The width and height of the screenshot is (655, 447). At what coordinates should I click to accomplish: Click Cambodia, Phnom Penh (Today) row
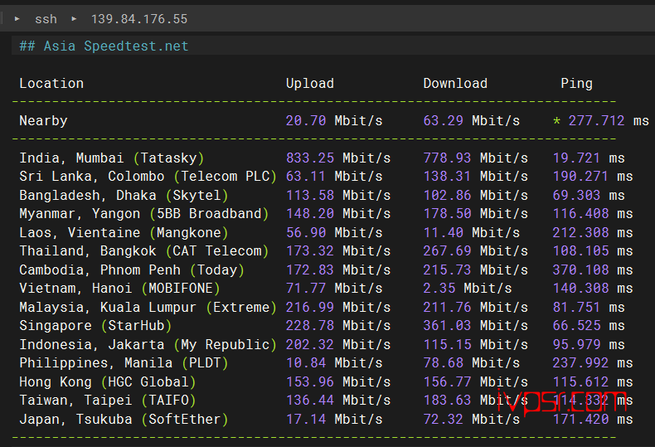[x=132, y=270]
